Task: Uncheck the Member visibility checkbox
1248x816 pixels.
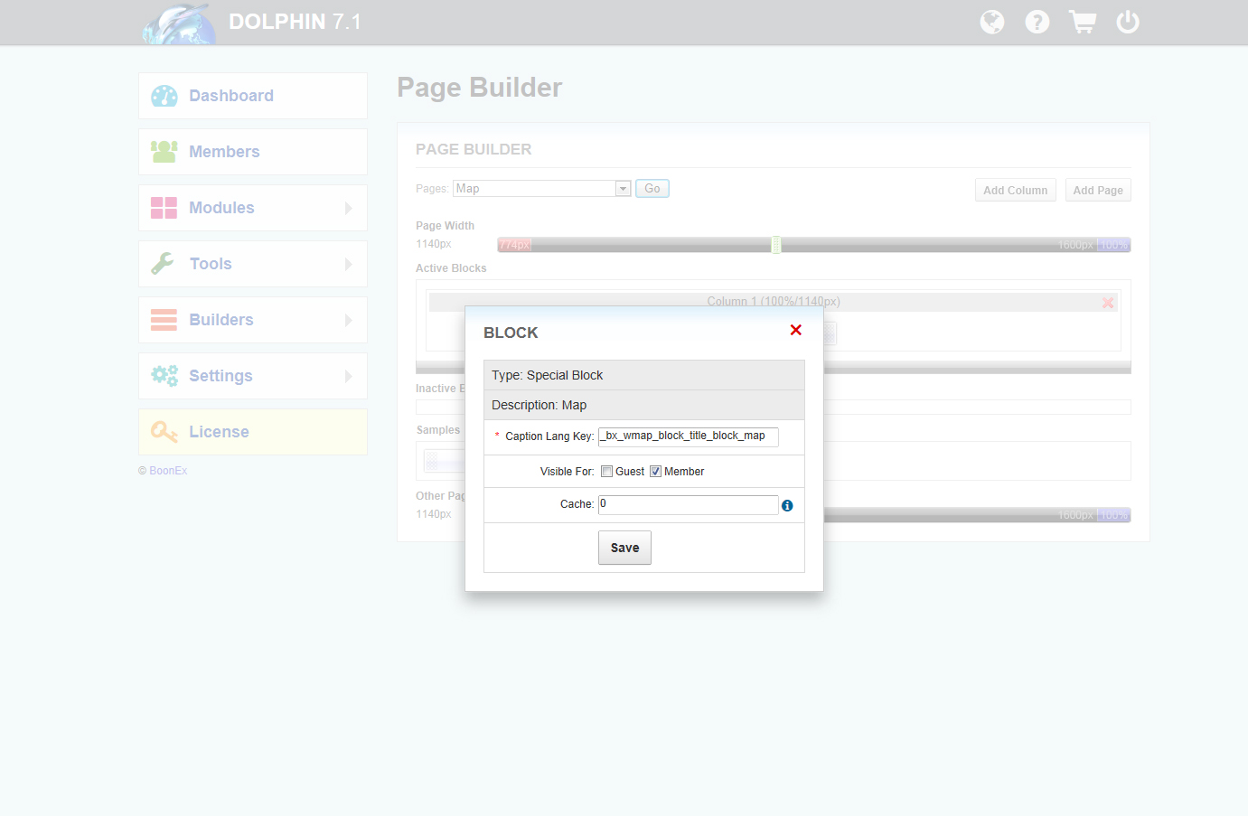Action: click(x=656, y=472)
